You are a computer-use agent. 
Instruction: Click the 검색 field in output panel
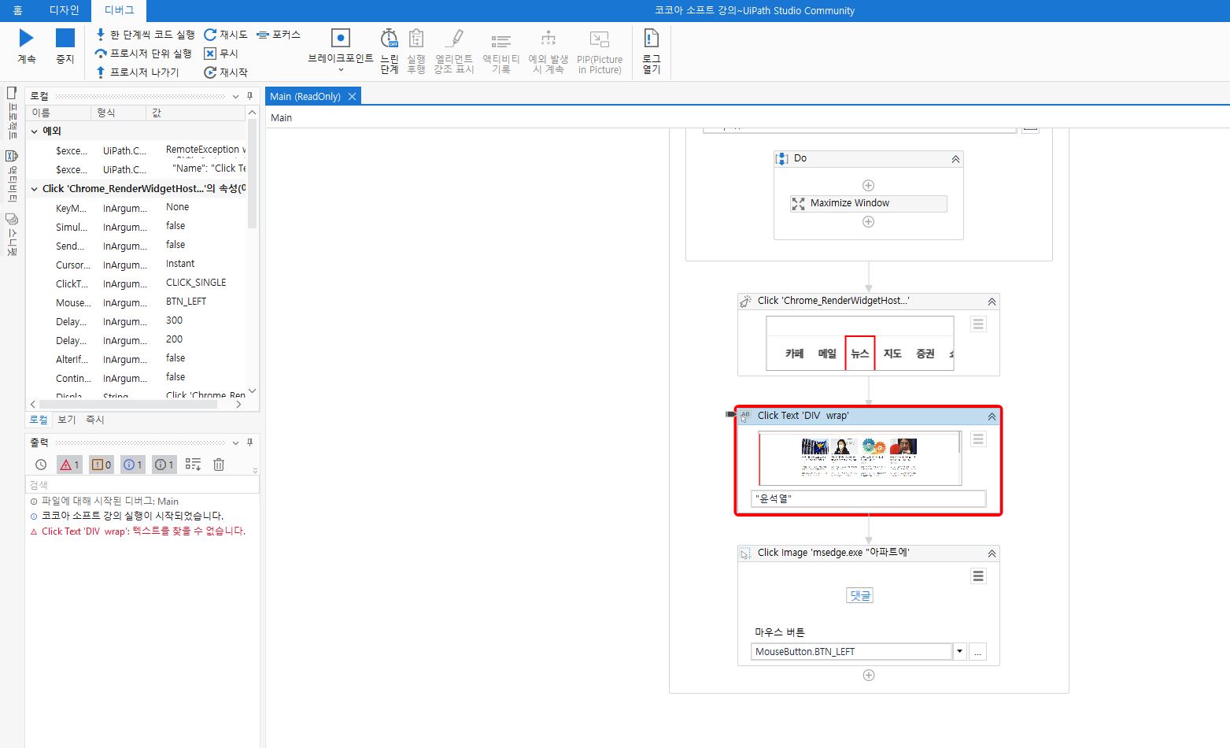(142, 485)
